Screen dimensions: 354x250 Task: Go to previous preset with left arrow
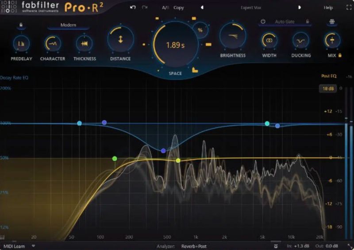point(202,8)
